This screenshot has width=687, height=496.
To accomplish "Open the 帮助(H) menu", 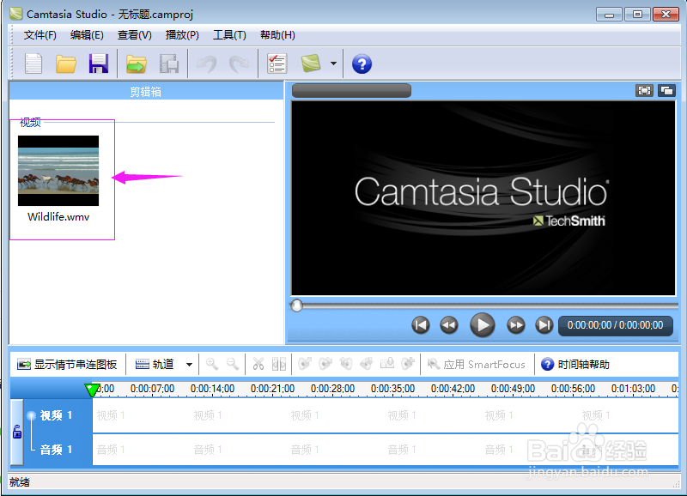I will click(x=277, y=35).
